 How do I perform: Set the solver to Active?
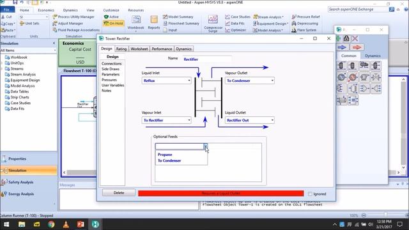[111, 17]
